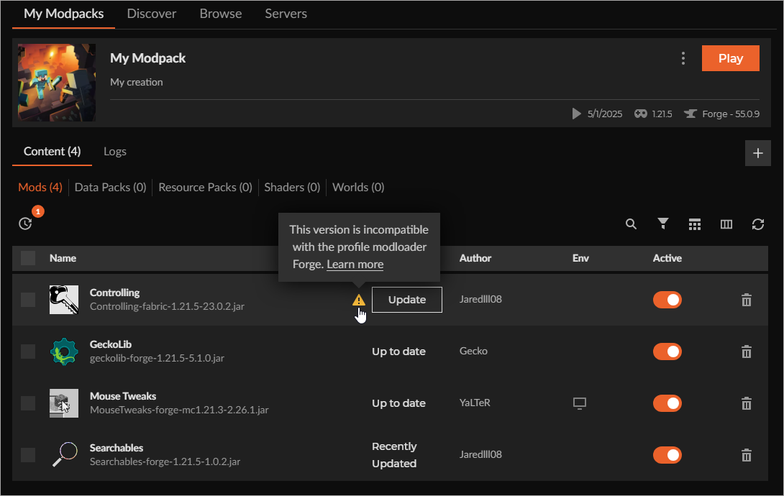Click the Mouse Tweaks mod icon
This screenshot has height=496, width=784.
coord(64,403)
